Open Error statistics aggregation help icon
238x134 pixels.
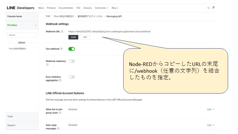(60, 80)
